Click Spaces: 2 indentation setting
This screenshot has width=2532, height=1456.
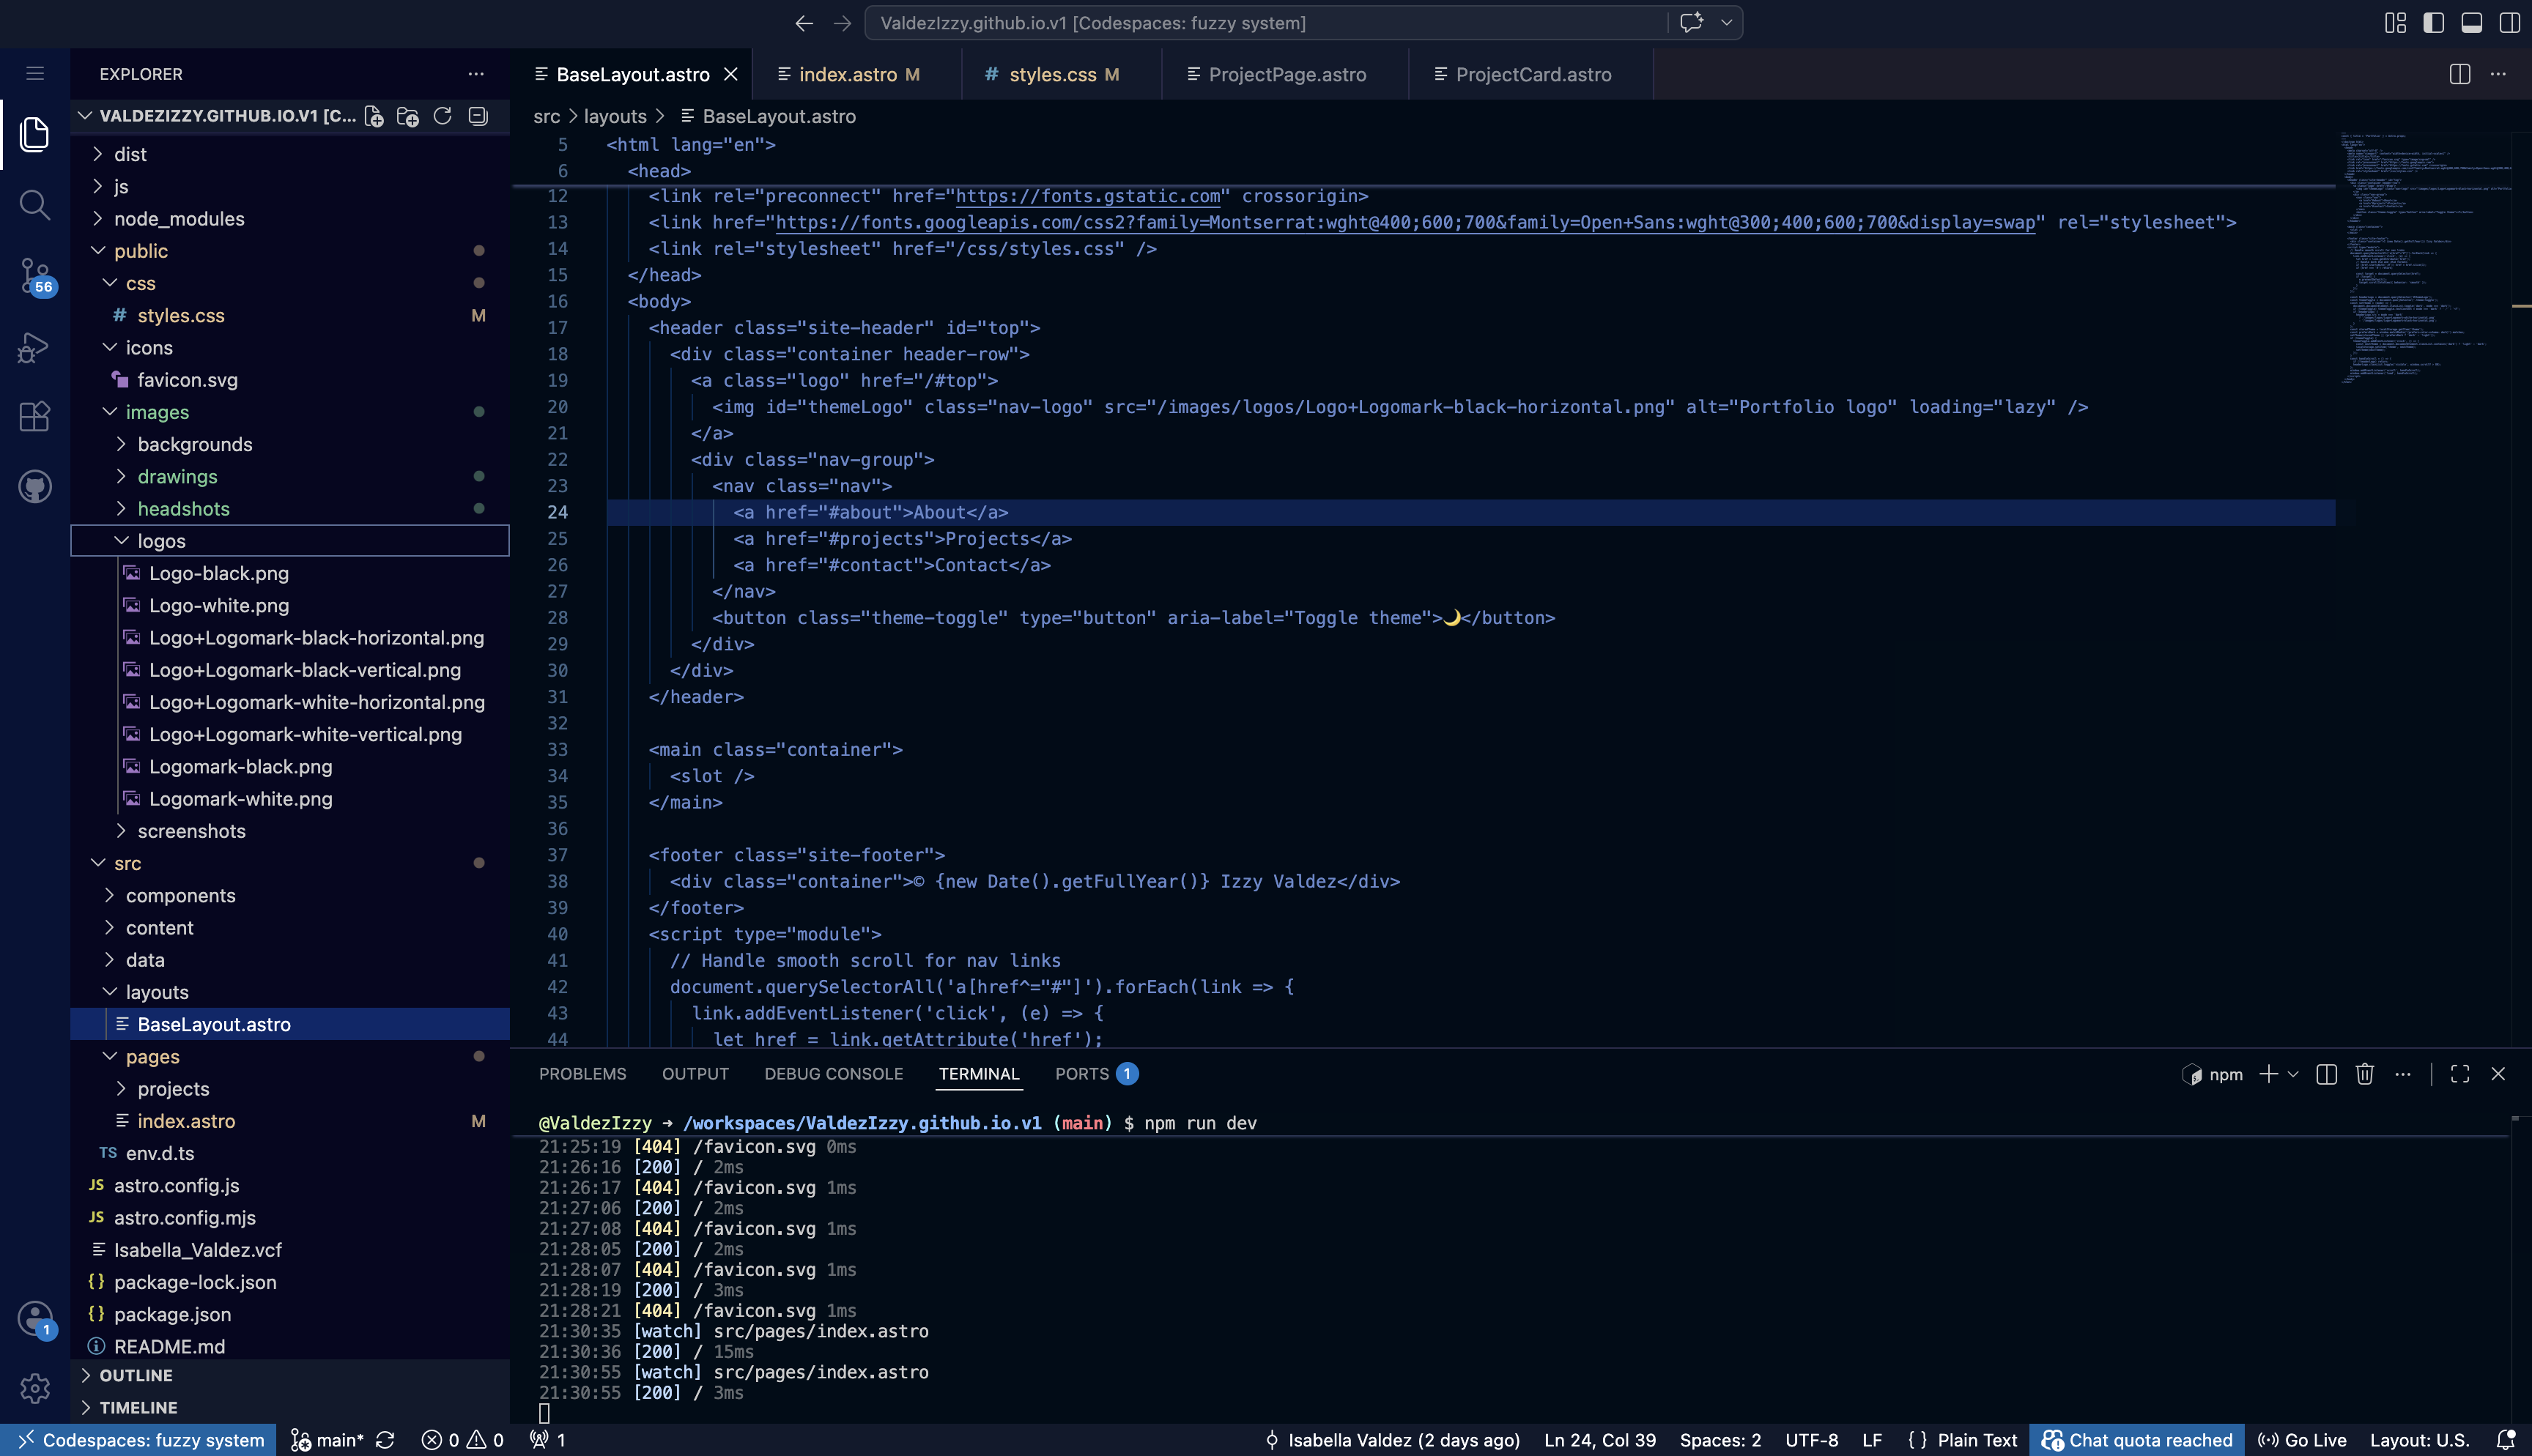(1720, 1440)
